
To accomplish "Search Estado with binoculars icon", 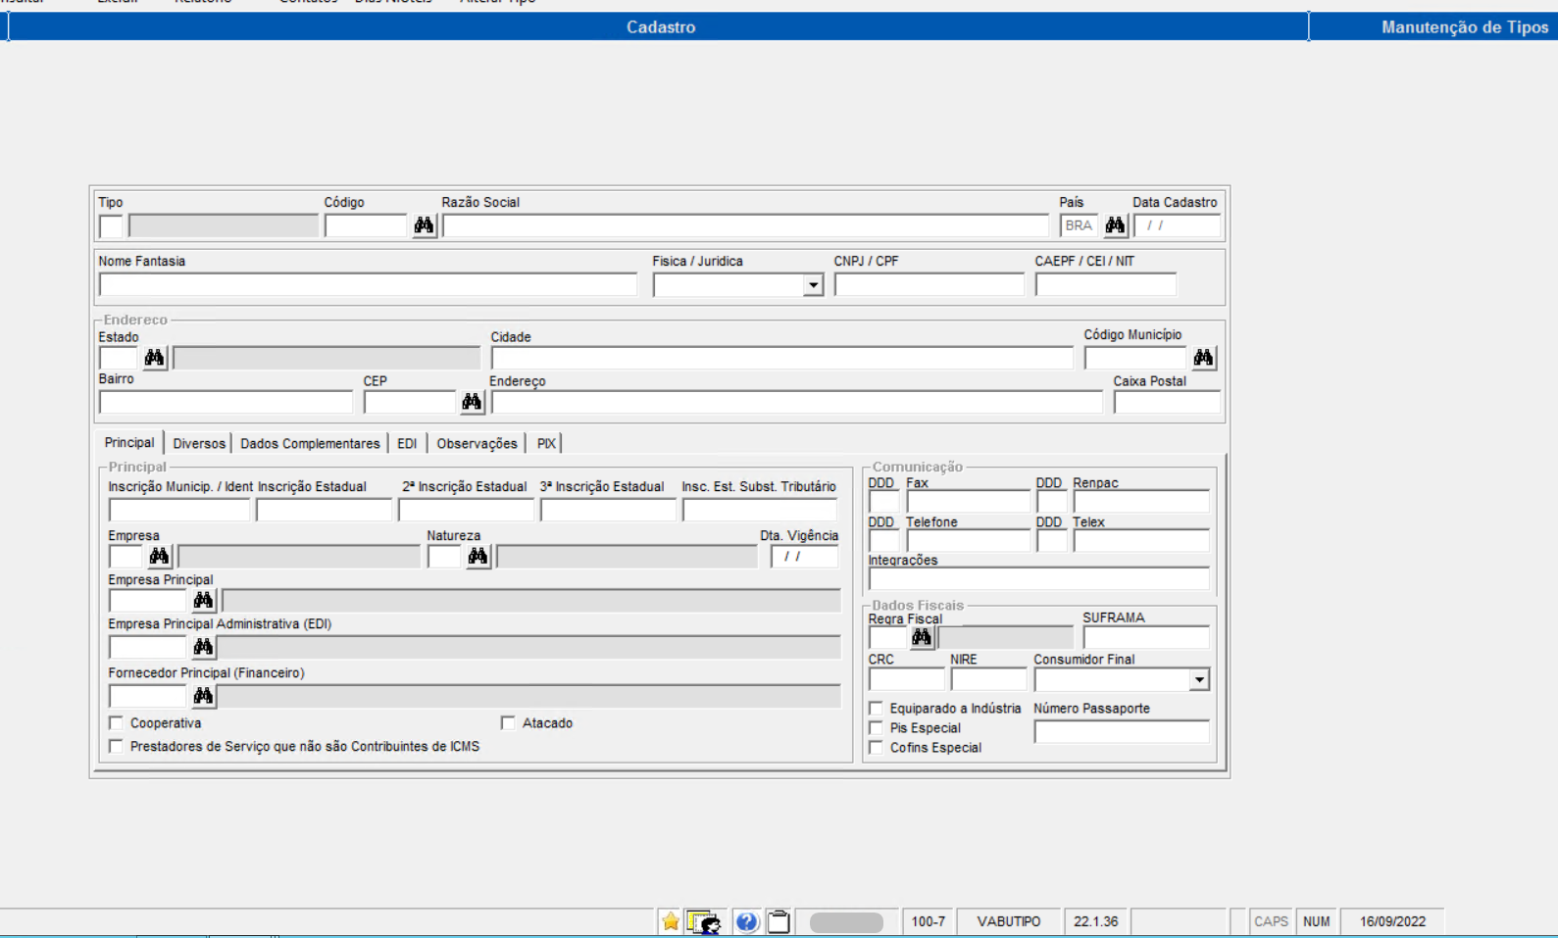I will pos(154,358).
